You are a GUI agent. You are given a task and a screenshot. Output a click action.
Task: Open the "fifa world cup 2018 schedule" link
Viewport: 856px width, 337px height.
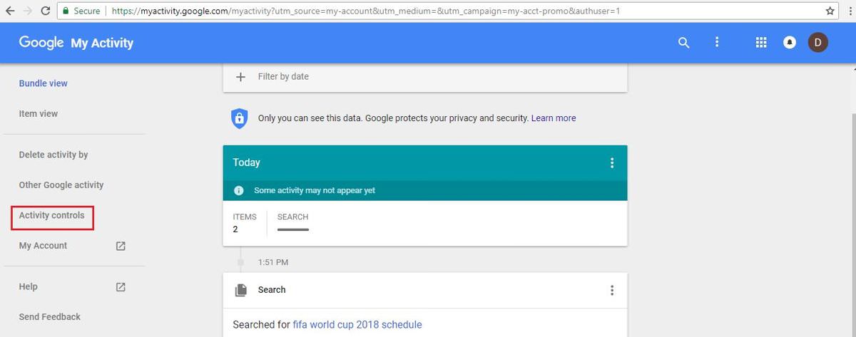click(x=357, y=325)
